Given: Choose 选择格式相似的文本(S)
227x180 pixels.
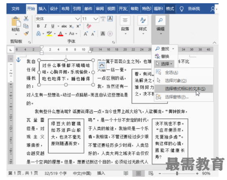Looking at the screenshot, I should [183, 89].
